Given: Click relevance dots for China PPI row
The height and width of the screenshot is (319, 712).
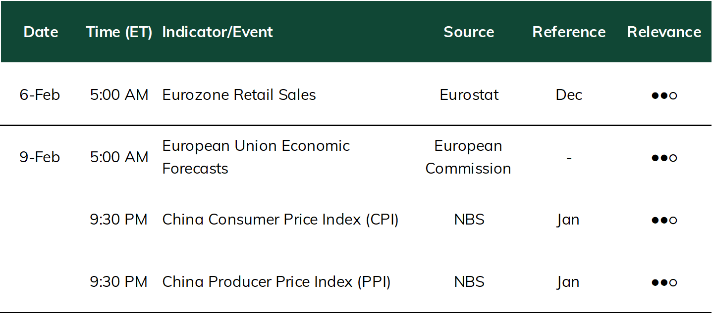Looking at the screenshot, I should (664, 282).
